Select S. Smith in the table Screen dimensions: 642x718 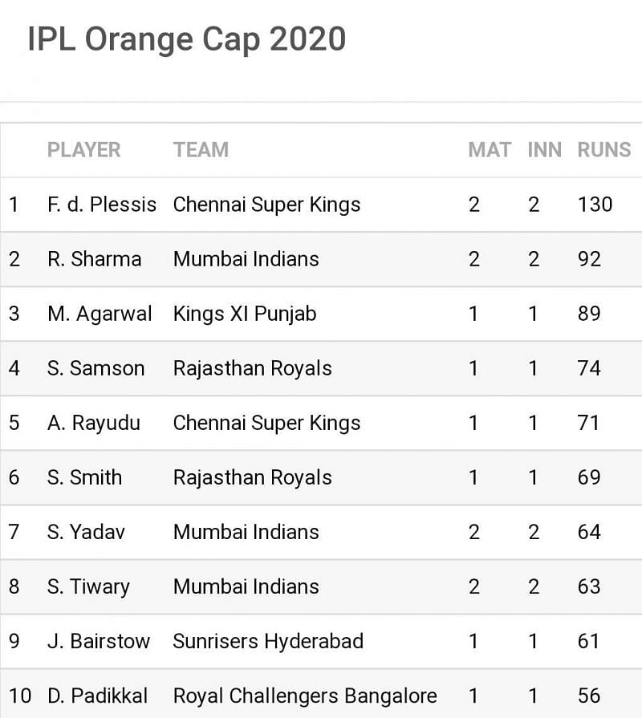tap(84, 477)
